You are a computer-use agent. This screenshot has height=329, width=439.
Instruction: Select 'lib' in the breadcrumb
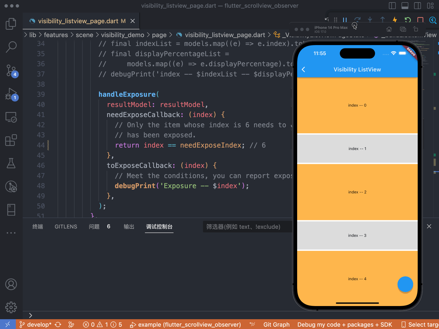pyautogui.click(x=33, y=35)
